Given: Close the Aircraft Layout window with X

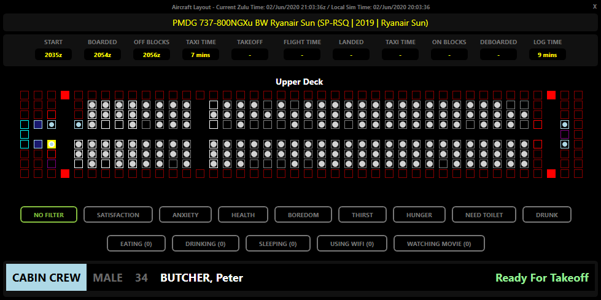Looking at the screenshot, I should click(594, 7).
